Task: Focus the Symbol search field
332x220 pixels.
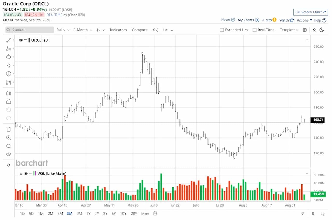Action: pyautogui.click(x=30, y=30)
